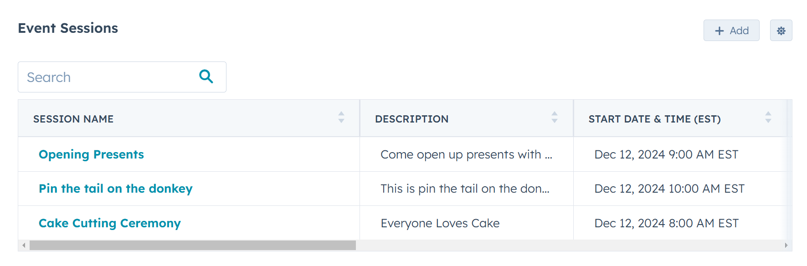Click the horizontal scrollbar thumb
This screenshot has height=266, width=807.
[x=192, y=246]
